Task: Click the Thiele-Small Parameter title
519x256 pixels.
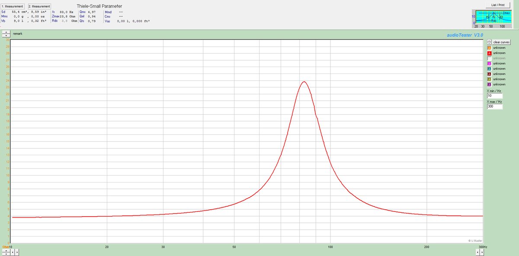Action: [99, 6]
